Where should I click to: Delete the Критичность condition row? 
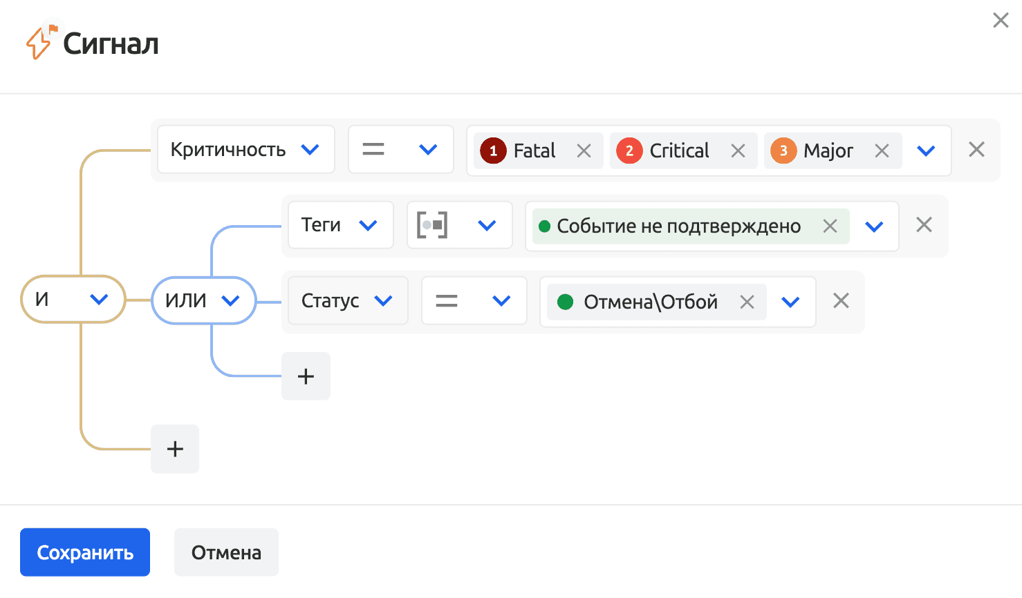[976, 150]
